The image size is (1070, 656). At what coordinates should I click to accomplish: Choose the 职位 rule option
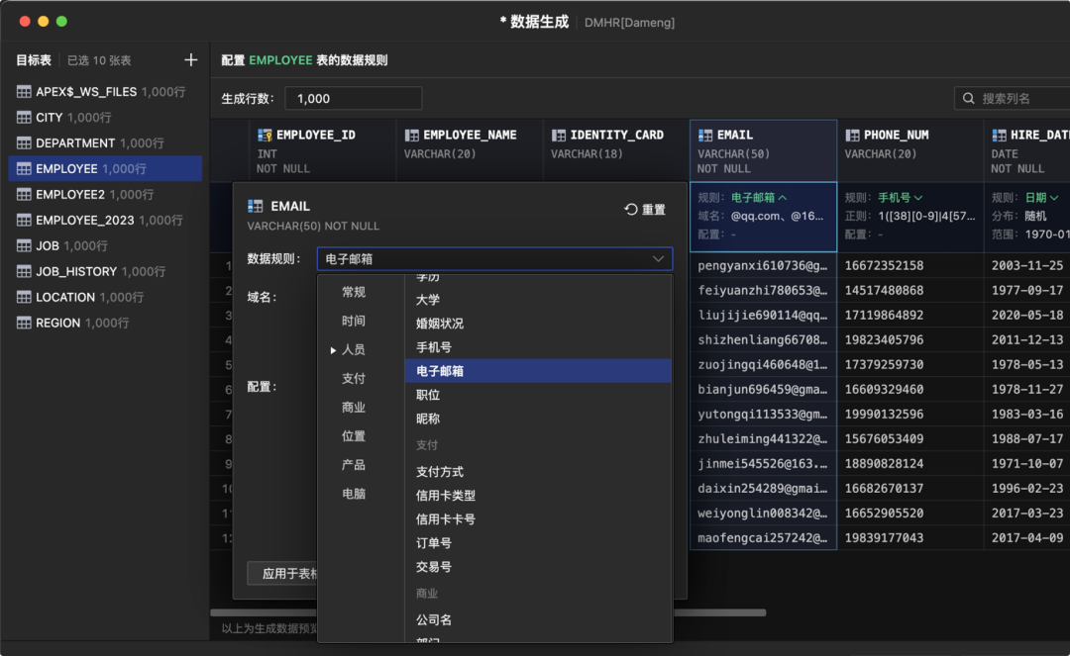538,395
